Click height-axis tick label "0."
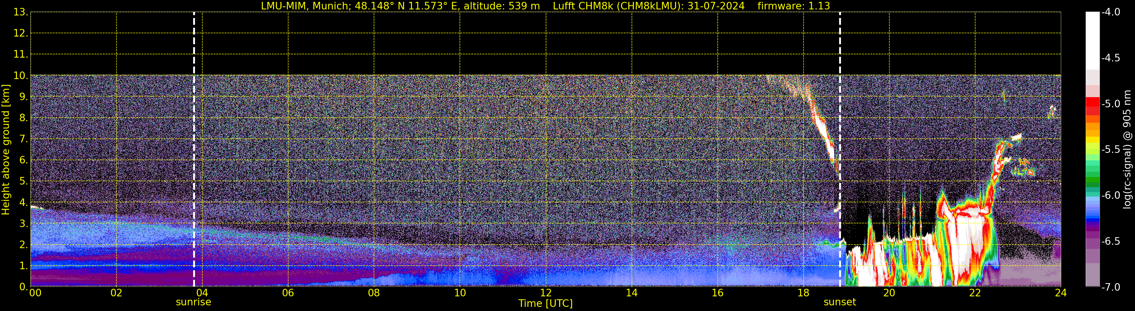Screen dimensions: 1135x311 [x=23, y=287]
